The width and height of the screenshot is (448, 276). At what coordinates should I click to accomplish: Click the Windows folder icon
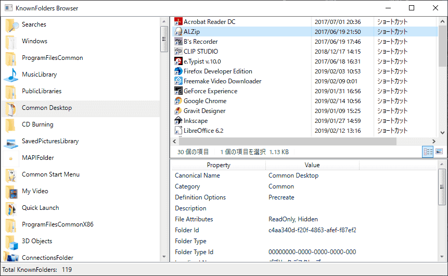tap(11, 42)
